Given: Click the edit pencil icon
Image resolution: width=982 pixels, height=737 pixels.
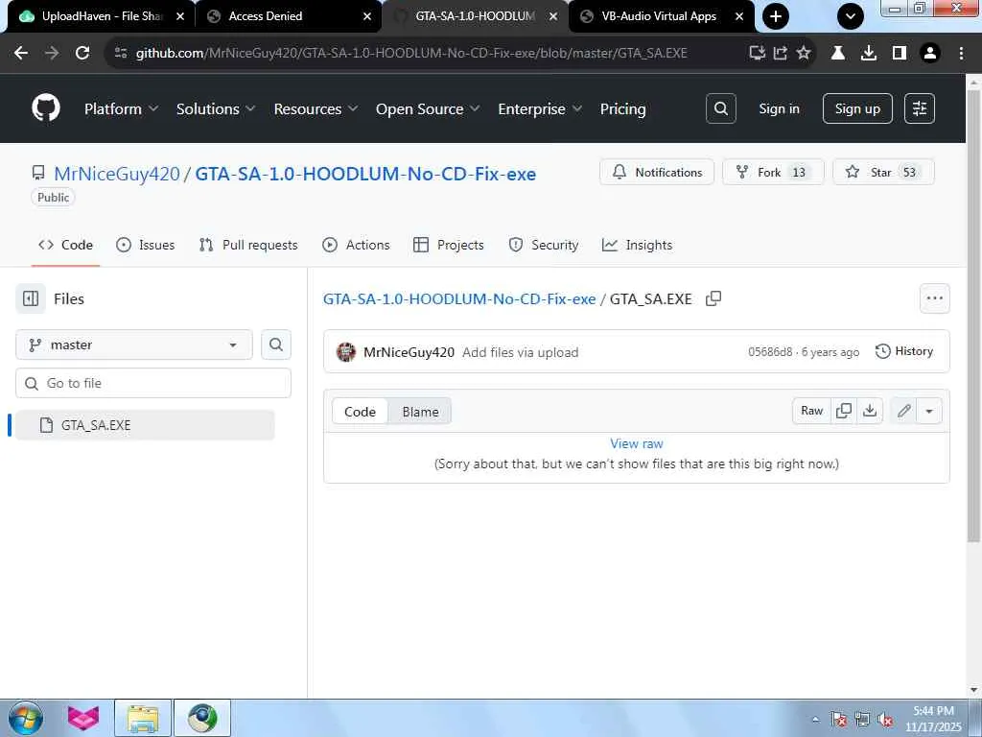Looking at the screenshot, I should pos(903,411).
